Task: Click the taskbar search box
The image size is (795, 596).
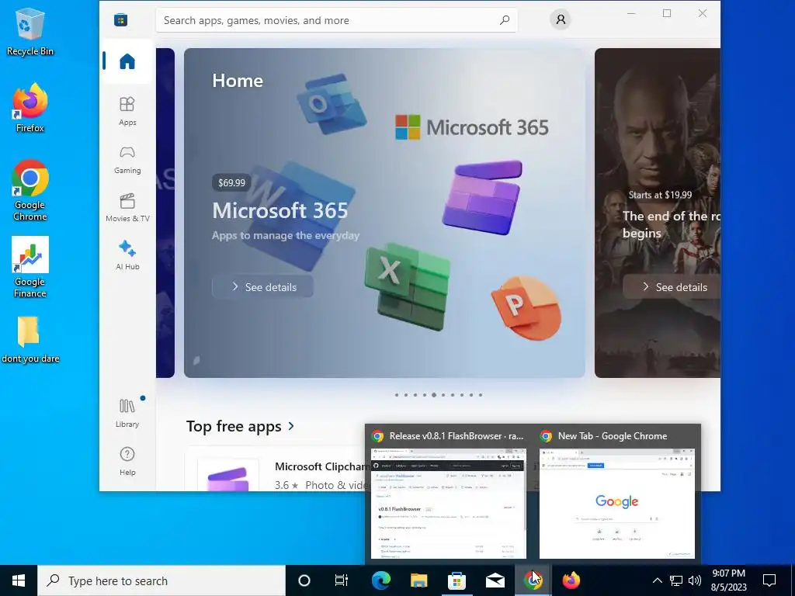Action: click(161, 580)
